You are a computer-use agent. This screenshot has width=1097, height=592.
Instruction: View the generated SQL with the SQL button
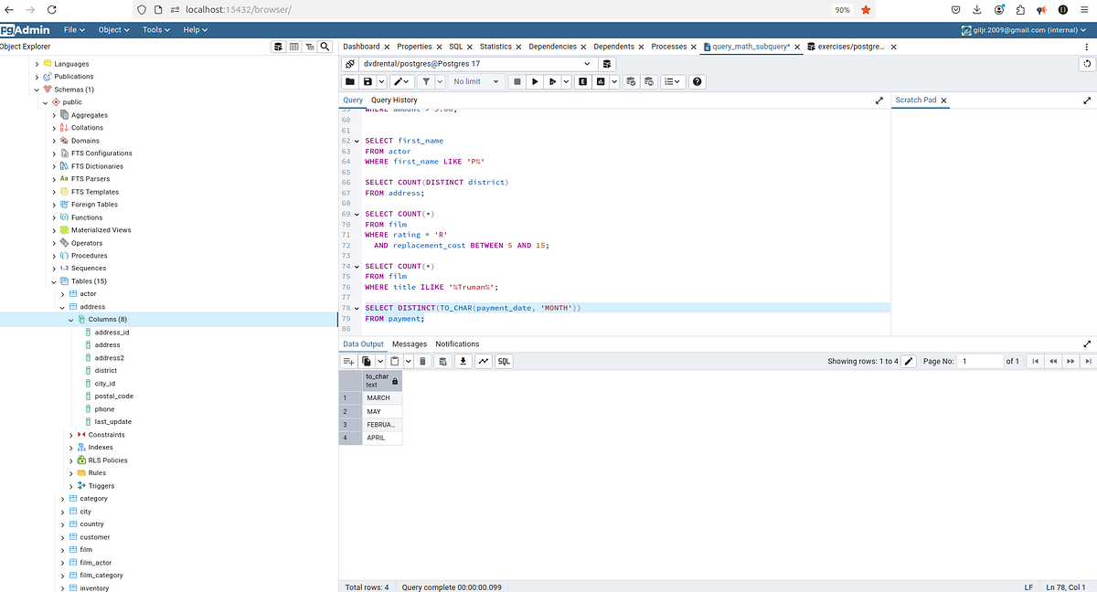pyautogui.click(x=503, y=361)
